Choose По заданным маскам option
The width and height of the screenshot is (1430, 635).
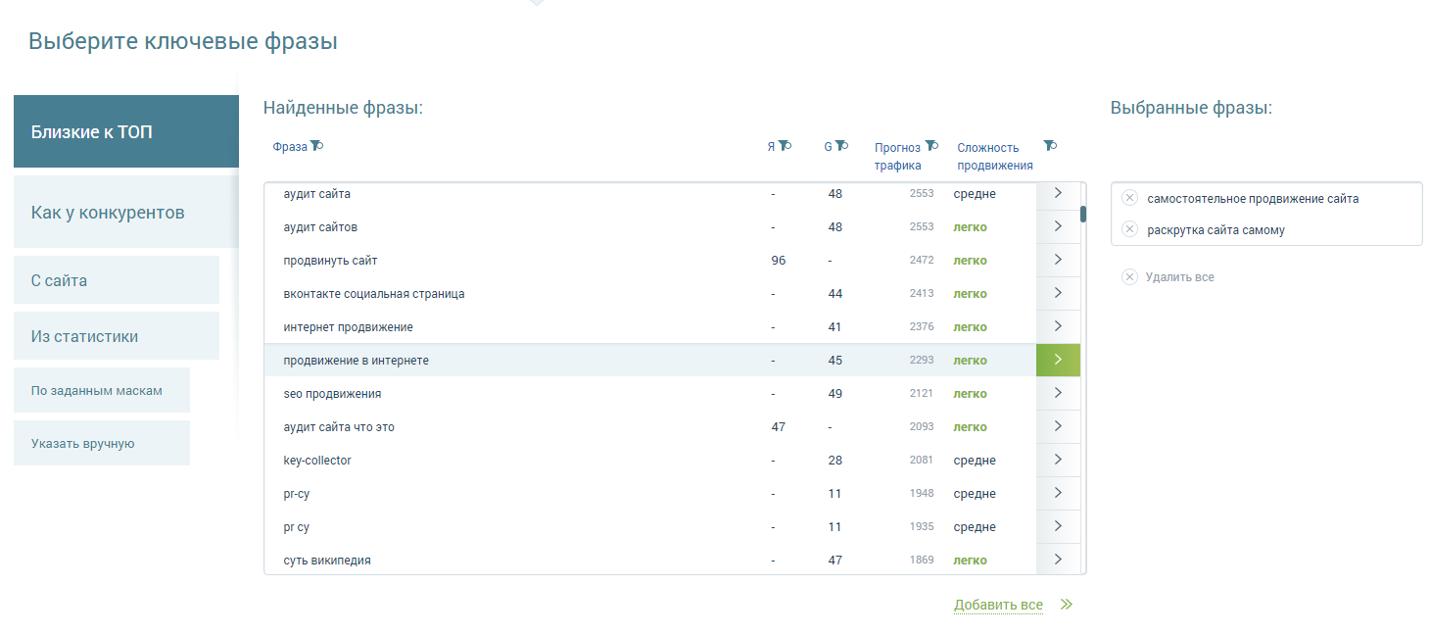[102, 390]
